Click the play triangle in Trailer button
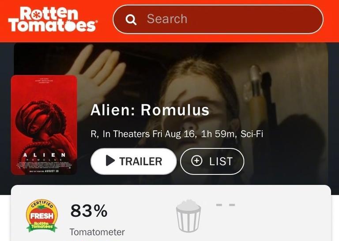The image size is (339, 241). click(110, 161)
